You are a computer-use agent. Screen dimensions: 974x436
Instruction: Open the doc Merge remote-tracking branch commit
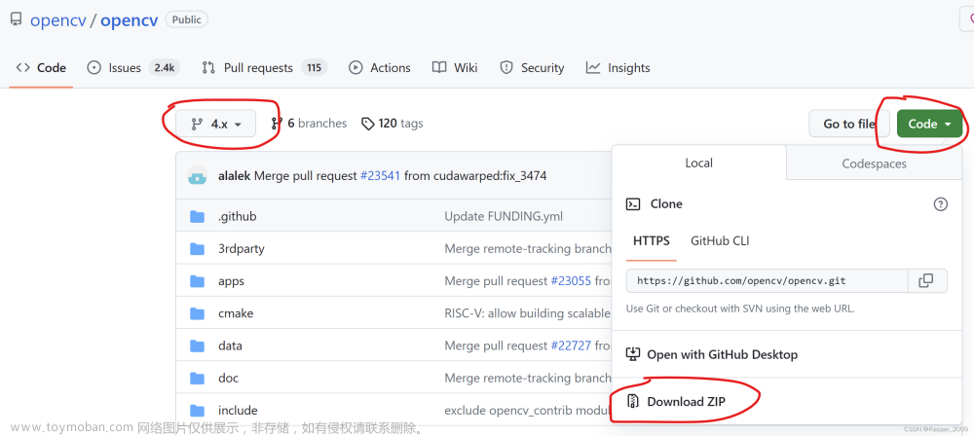[527, 379]
